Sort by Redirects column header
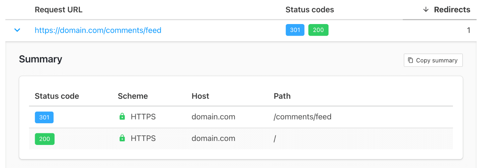 click(447, 10)
